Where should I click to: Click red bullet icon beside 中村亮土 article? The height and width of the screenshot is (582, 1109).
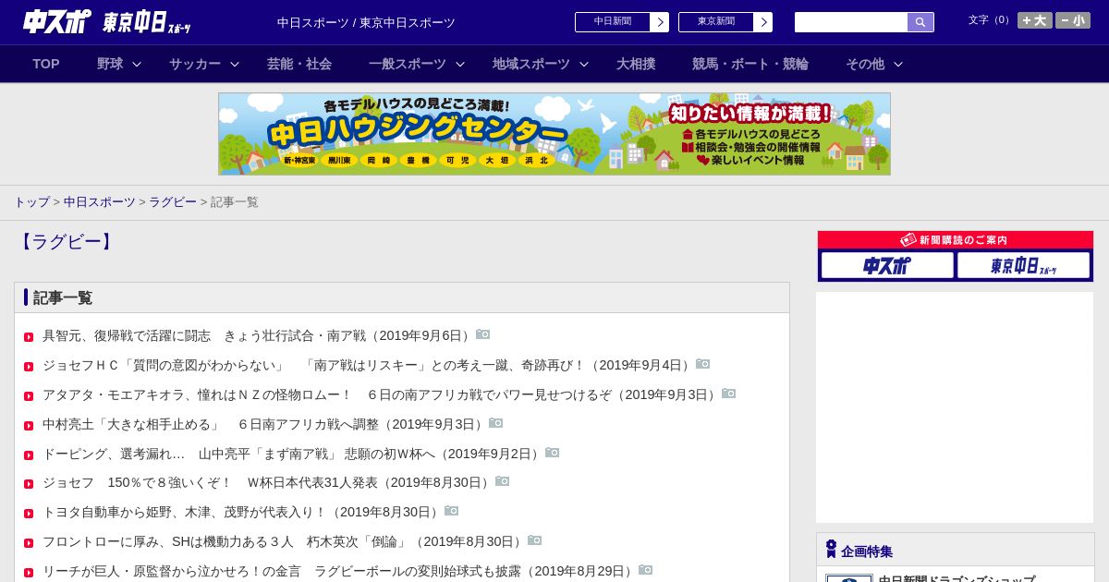(x=29, y=426)
